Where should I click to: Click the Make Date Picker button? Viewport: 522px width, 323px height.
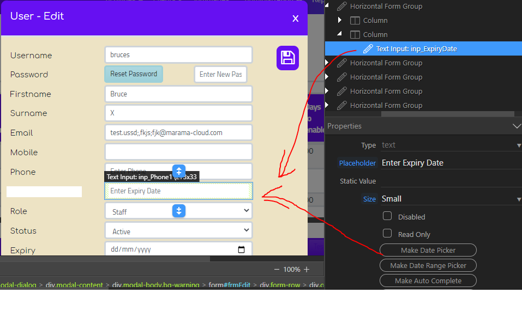tap(428, 250)
